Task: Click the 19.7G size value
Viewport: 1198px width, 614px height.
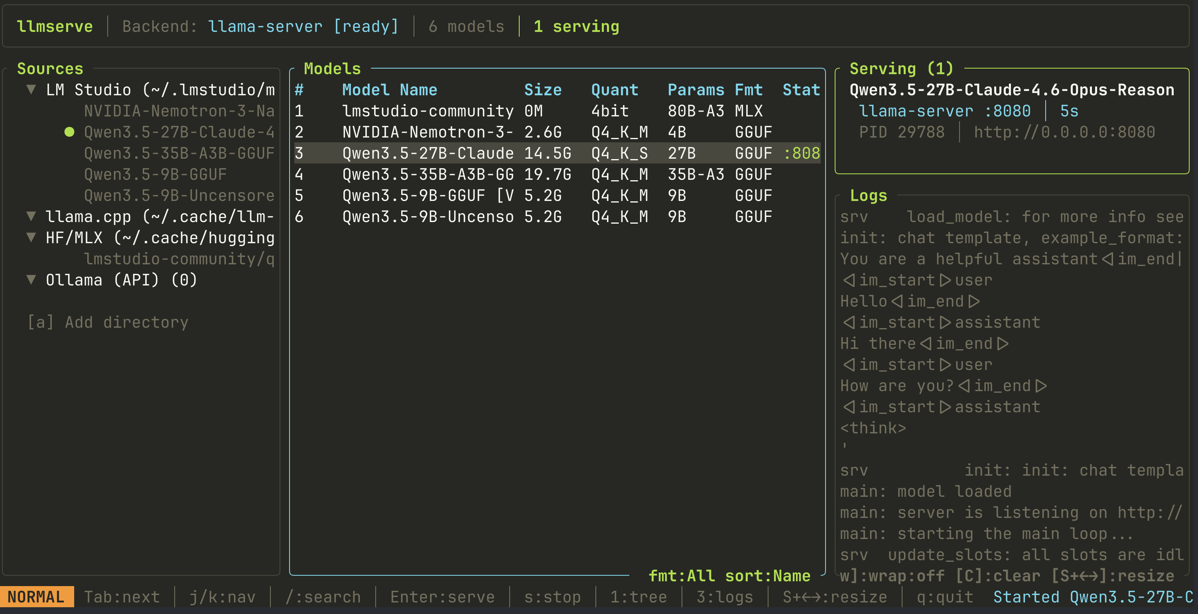Action: [548, 174]
